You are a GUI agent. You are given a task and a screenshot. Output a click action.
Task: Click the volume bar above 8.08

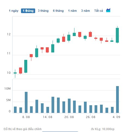tap(26, 102)
